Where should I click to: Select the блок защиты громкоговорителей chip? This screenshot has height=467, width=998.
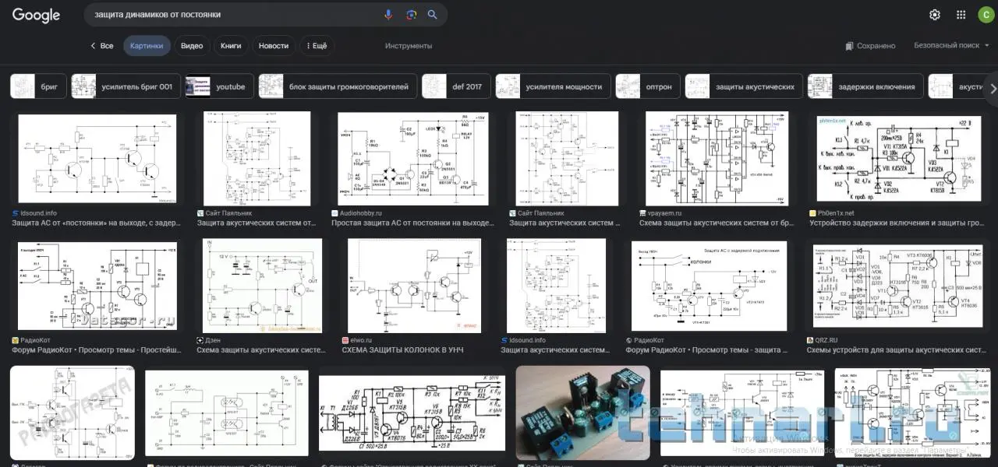[338, 86]
